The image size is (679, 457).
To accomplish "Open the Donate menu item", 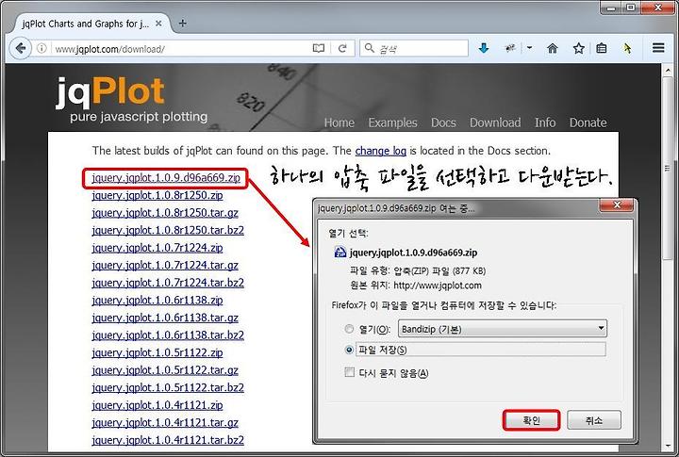I will point(588,122).
